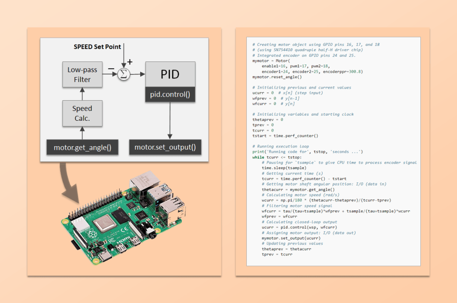Select the Raspberry Pi board image
This screenshot has height=303, width=457.
click(123, 218)
